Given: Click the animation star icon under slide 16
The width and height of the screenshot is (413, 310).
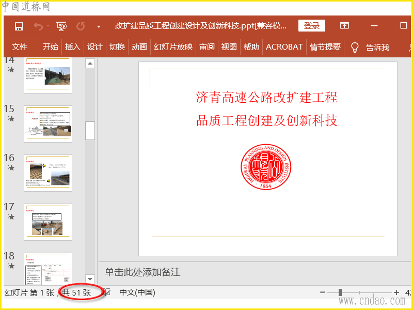Looking at the screenshot, I should (x=11, y=168).
